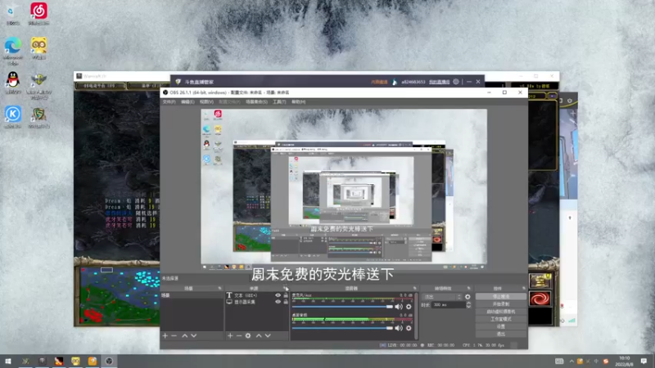Viewport: 655px width, 368px height.
Task: Click the Windows Start button
Action: pyautogui.click(x=7, y=361)
